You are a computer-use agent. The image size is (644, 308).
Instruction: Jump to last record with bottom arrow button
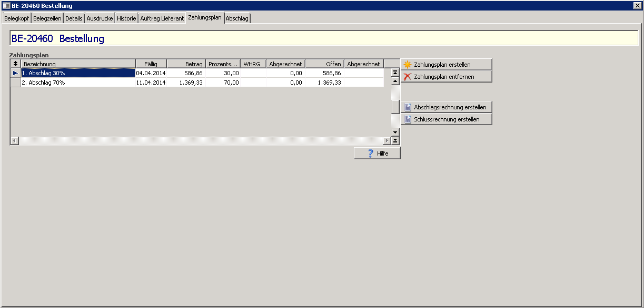(395, 140)
